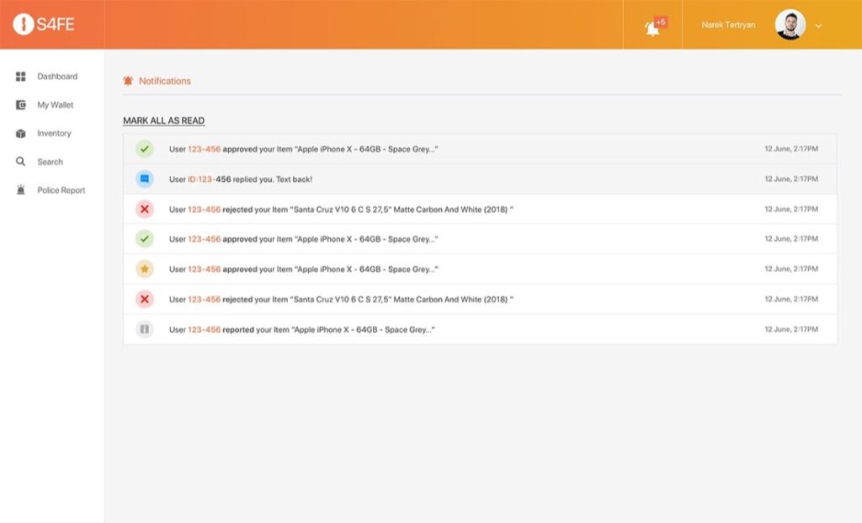Click the gold star icon on the approved notification

[x=145, y=269]
